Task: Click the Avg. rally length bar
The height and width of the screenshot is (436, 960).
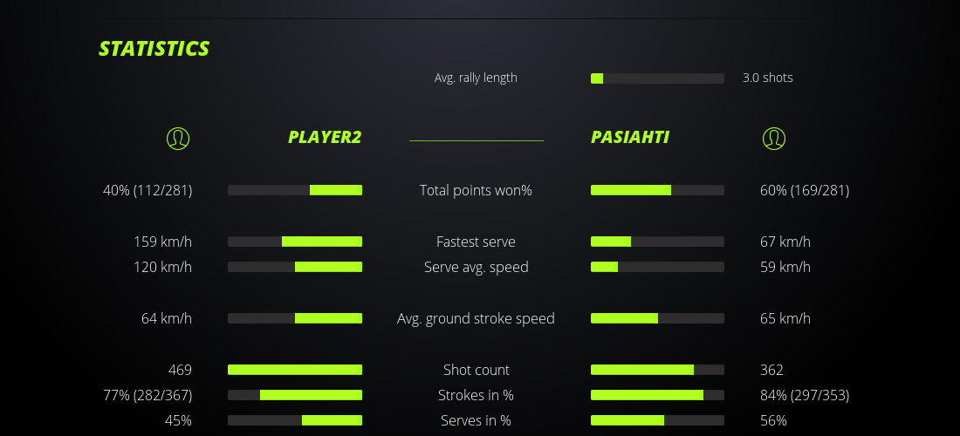Action: coord(657,78)
